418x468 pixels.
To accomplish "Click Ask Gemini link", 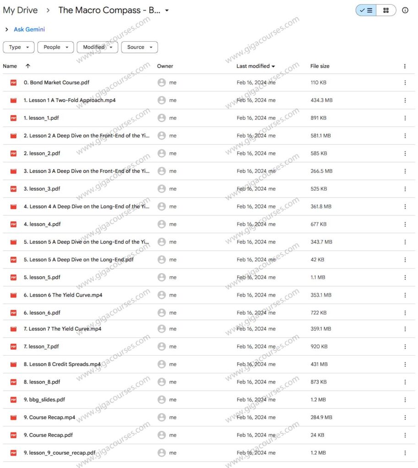I will (x=29, y=30).
